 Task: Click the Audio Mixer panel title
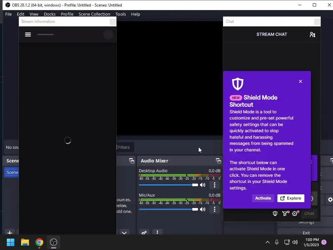click(x=154, y=161)
